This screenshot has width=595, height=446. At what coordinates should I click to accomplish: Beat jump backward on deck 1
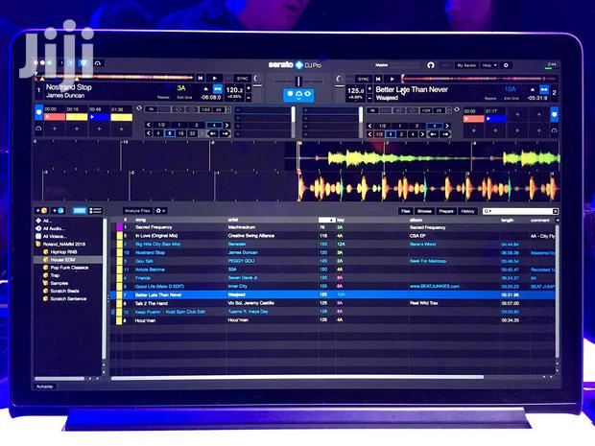point(213,133)
